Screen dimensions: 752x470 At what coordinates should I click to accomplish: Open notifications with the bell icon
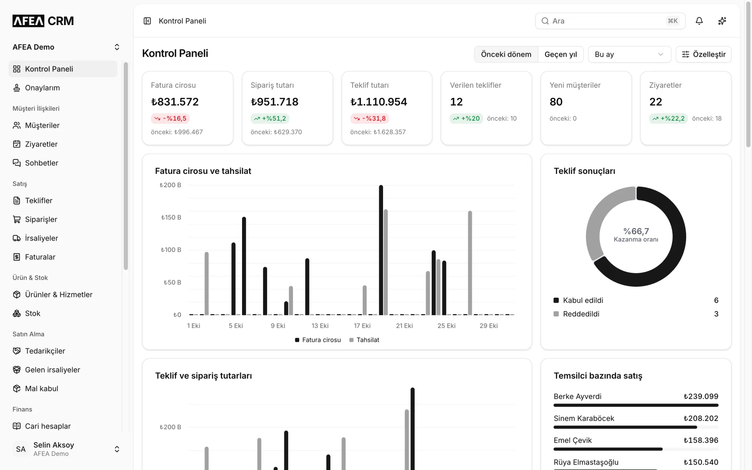(x=699, y=21)
